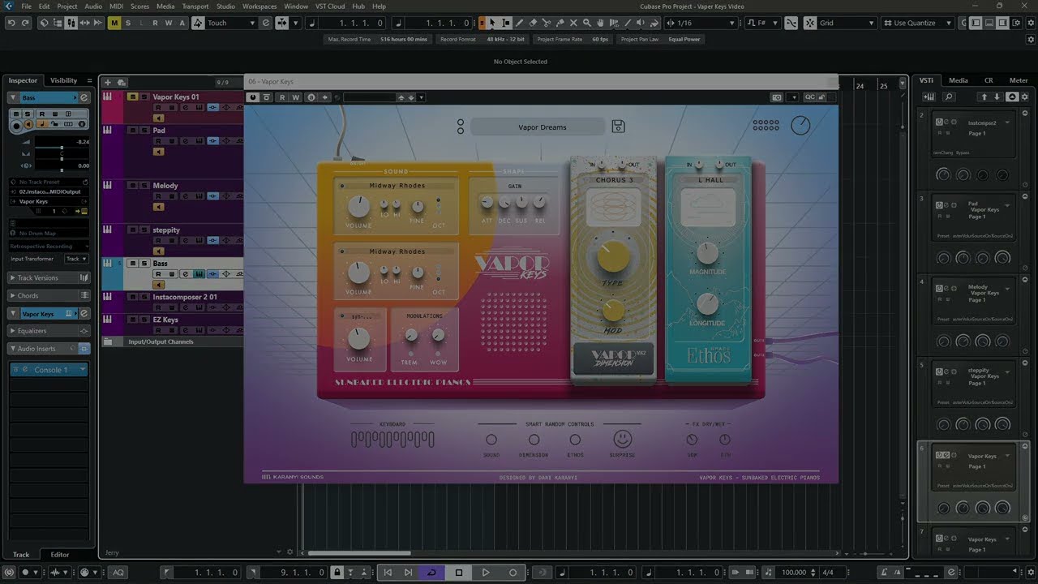Open the Editor tab at bottom left
The width and height of the screenshot is (1038, 584).
60,555
